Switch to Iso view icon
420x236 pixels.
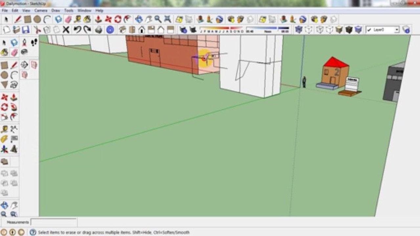tap(122, 30)
